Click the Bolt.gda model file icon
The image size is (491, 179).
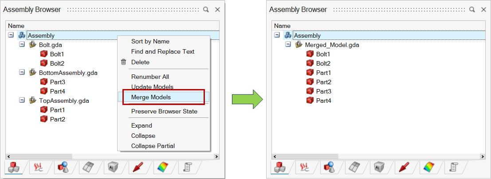[x=33, y=45]
